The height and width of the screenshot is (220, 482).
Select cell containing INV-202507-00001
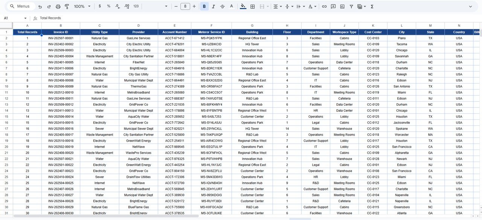click(61, 38)
